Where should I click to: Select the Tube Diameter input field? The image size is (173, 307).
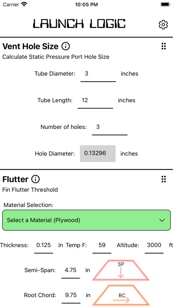98,74
